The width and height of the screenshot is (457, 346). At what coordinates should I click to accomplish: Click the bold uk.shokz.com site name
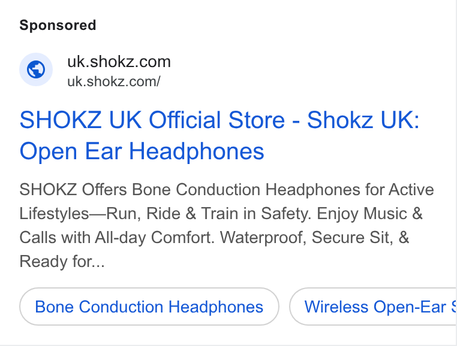(119, 62)
